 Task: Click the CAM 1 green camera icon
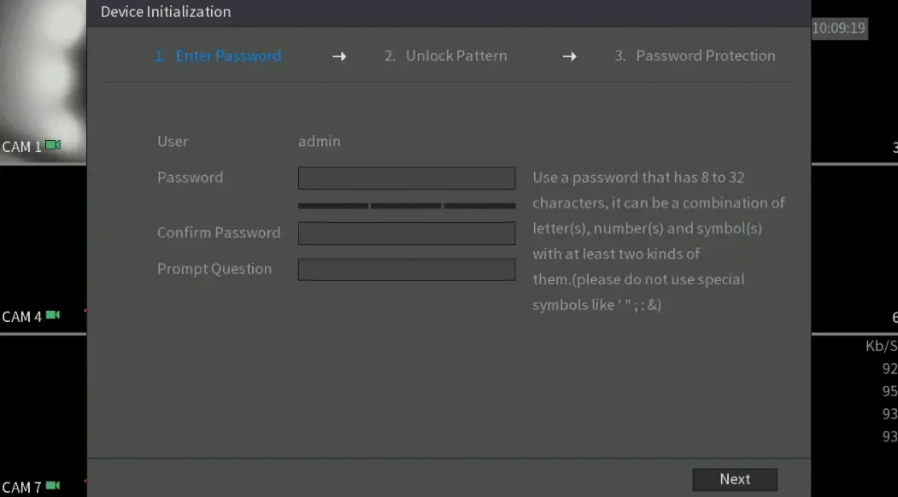pyautogui.click(x=53, y=146)
